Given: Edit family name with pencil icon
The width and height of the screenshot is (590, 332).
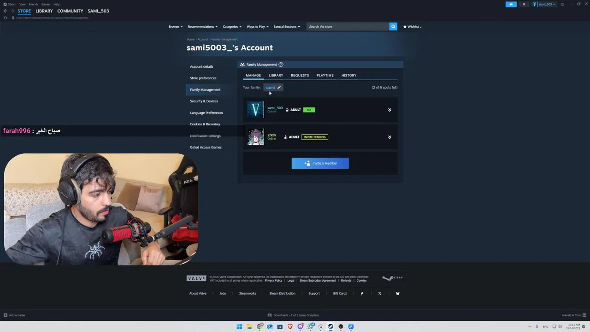Looking at the screenshot, I should click(279, 87).
